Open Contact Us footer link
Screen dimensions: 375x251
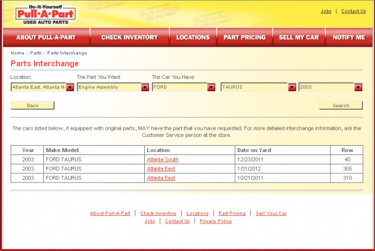coord(177,221)
